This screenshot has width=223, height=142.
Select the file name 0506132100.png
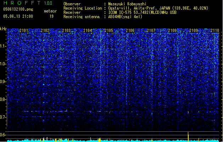(x=18, y=9)
